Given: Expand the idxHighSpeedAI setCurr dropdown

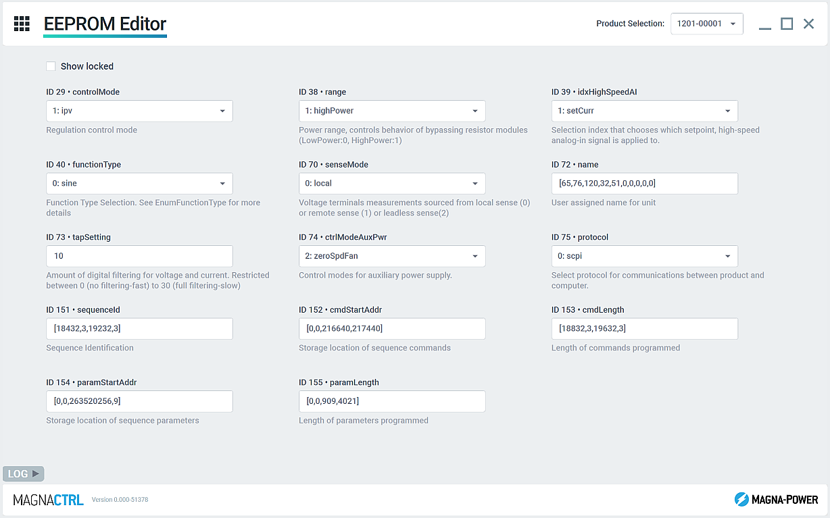Looking at the screenshot, I should pos(644,111).
